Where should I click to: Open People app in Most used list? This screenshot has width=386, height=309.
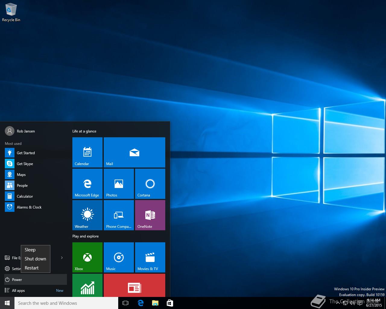click(36, 185)
